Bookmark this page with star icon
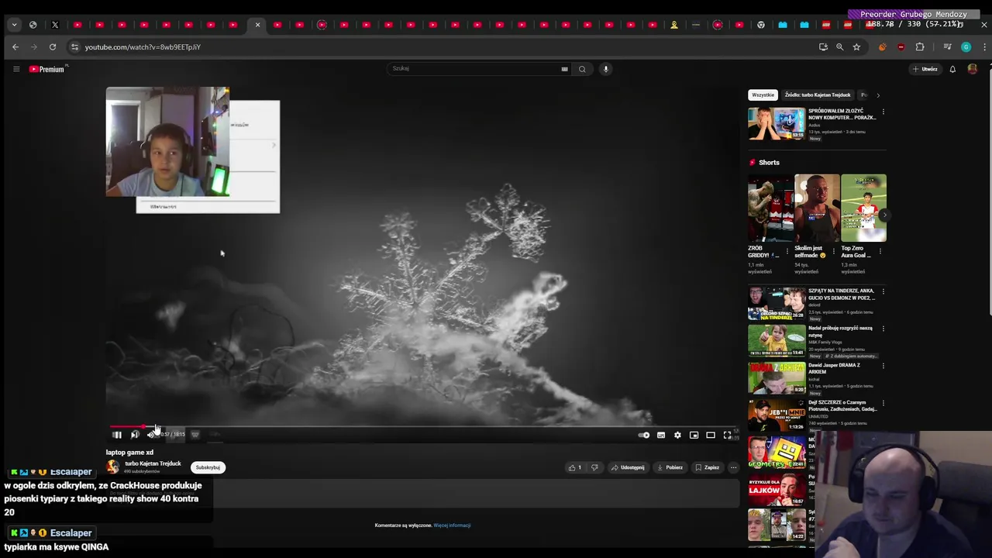The height and width of the screenshot is (558, 992). (856, 47)
